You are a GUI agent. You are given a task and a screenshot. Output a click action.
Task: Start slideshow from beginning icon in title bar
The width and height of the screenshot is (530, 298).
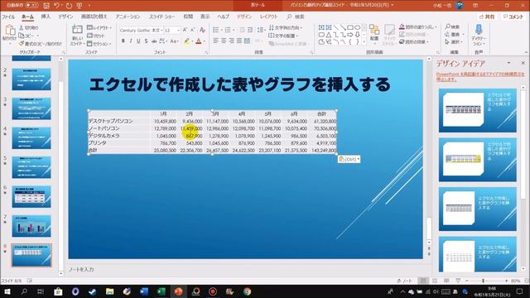[79, 6]
